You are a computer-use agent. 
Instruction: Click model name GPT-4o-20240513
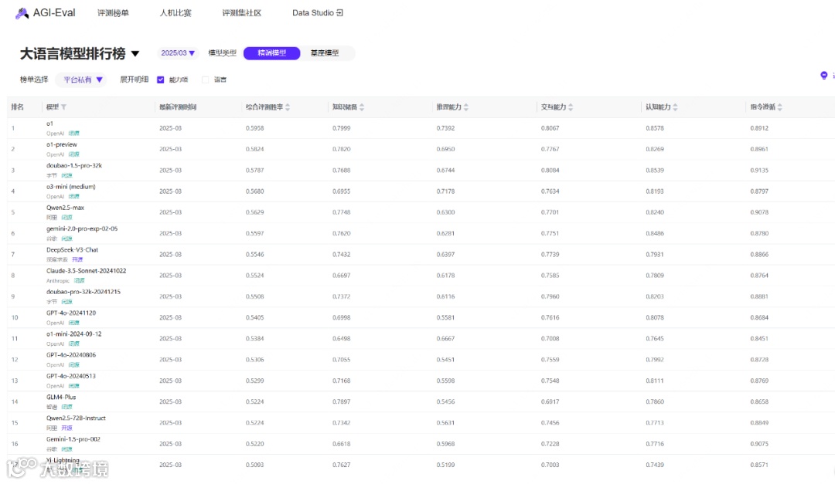point(71,376)
